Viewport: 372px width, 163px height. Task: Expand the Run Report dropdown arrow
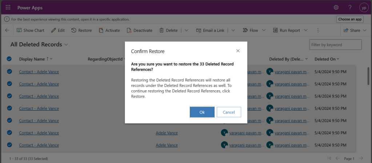(306, 31)
